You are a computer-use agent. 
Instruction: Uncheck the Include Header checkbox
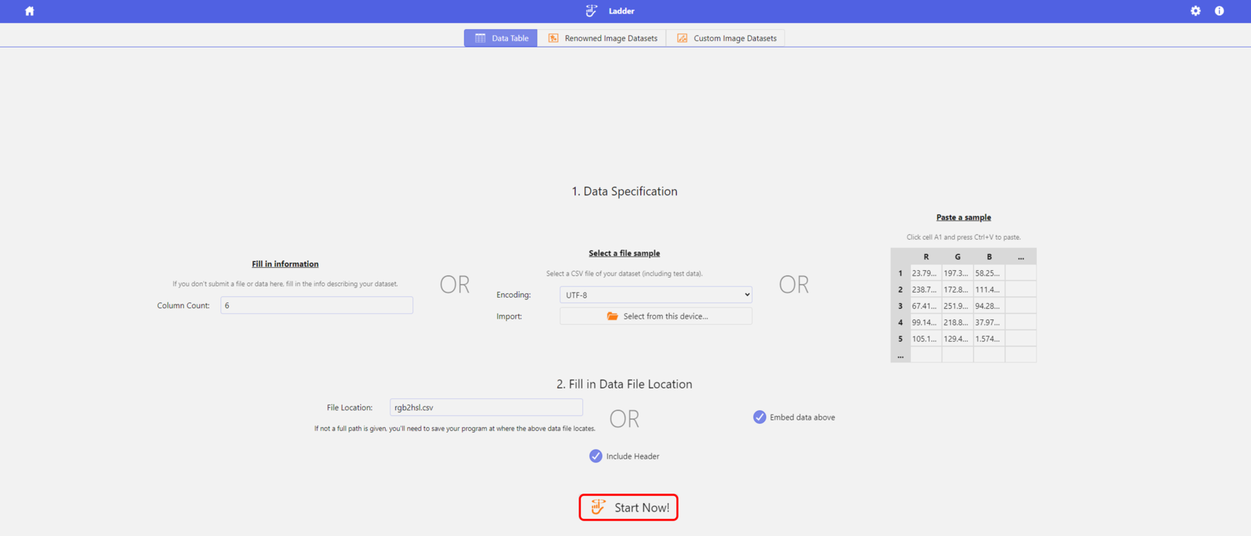pos(596,456)
